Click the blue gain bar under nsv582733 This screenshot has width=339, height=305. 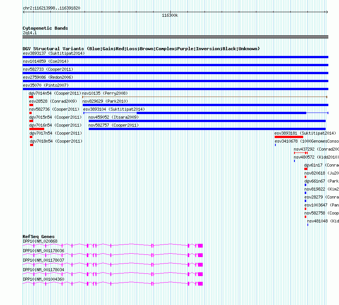pos(175,73)
